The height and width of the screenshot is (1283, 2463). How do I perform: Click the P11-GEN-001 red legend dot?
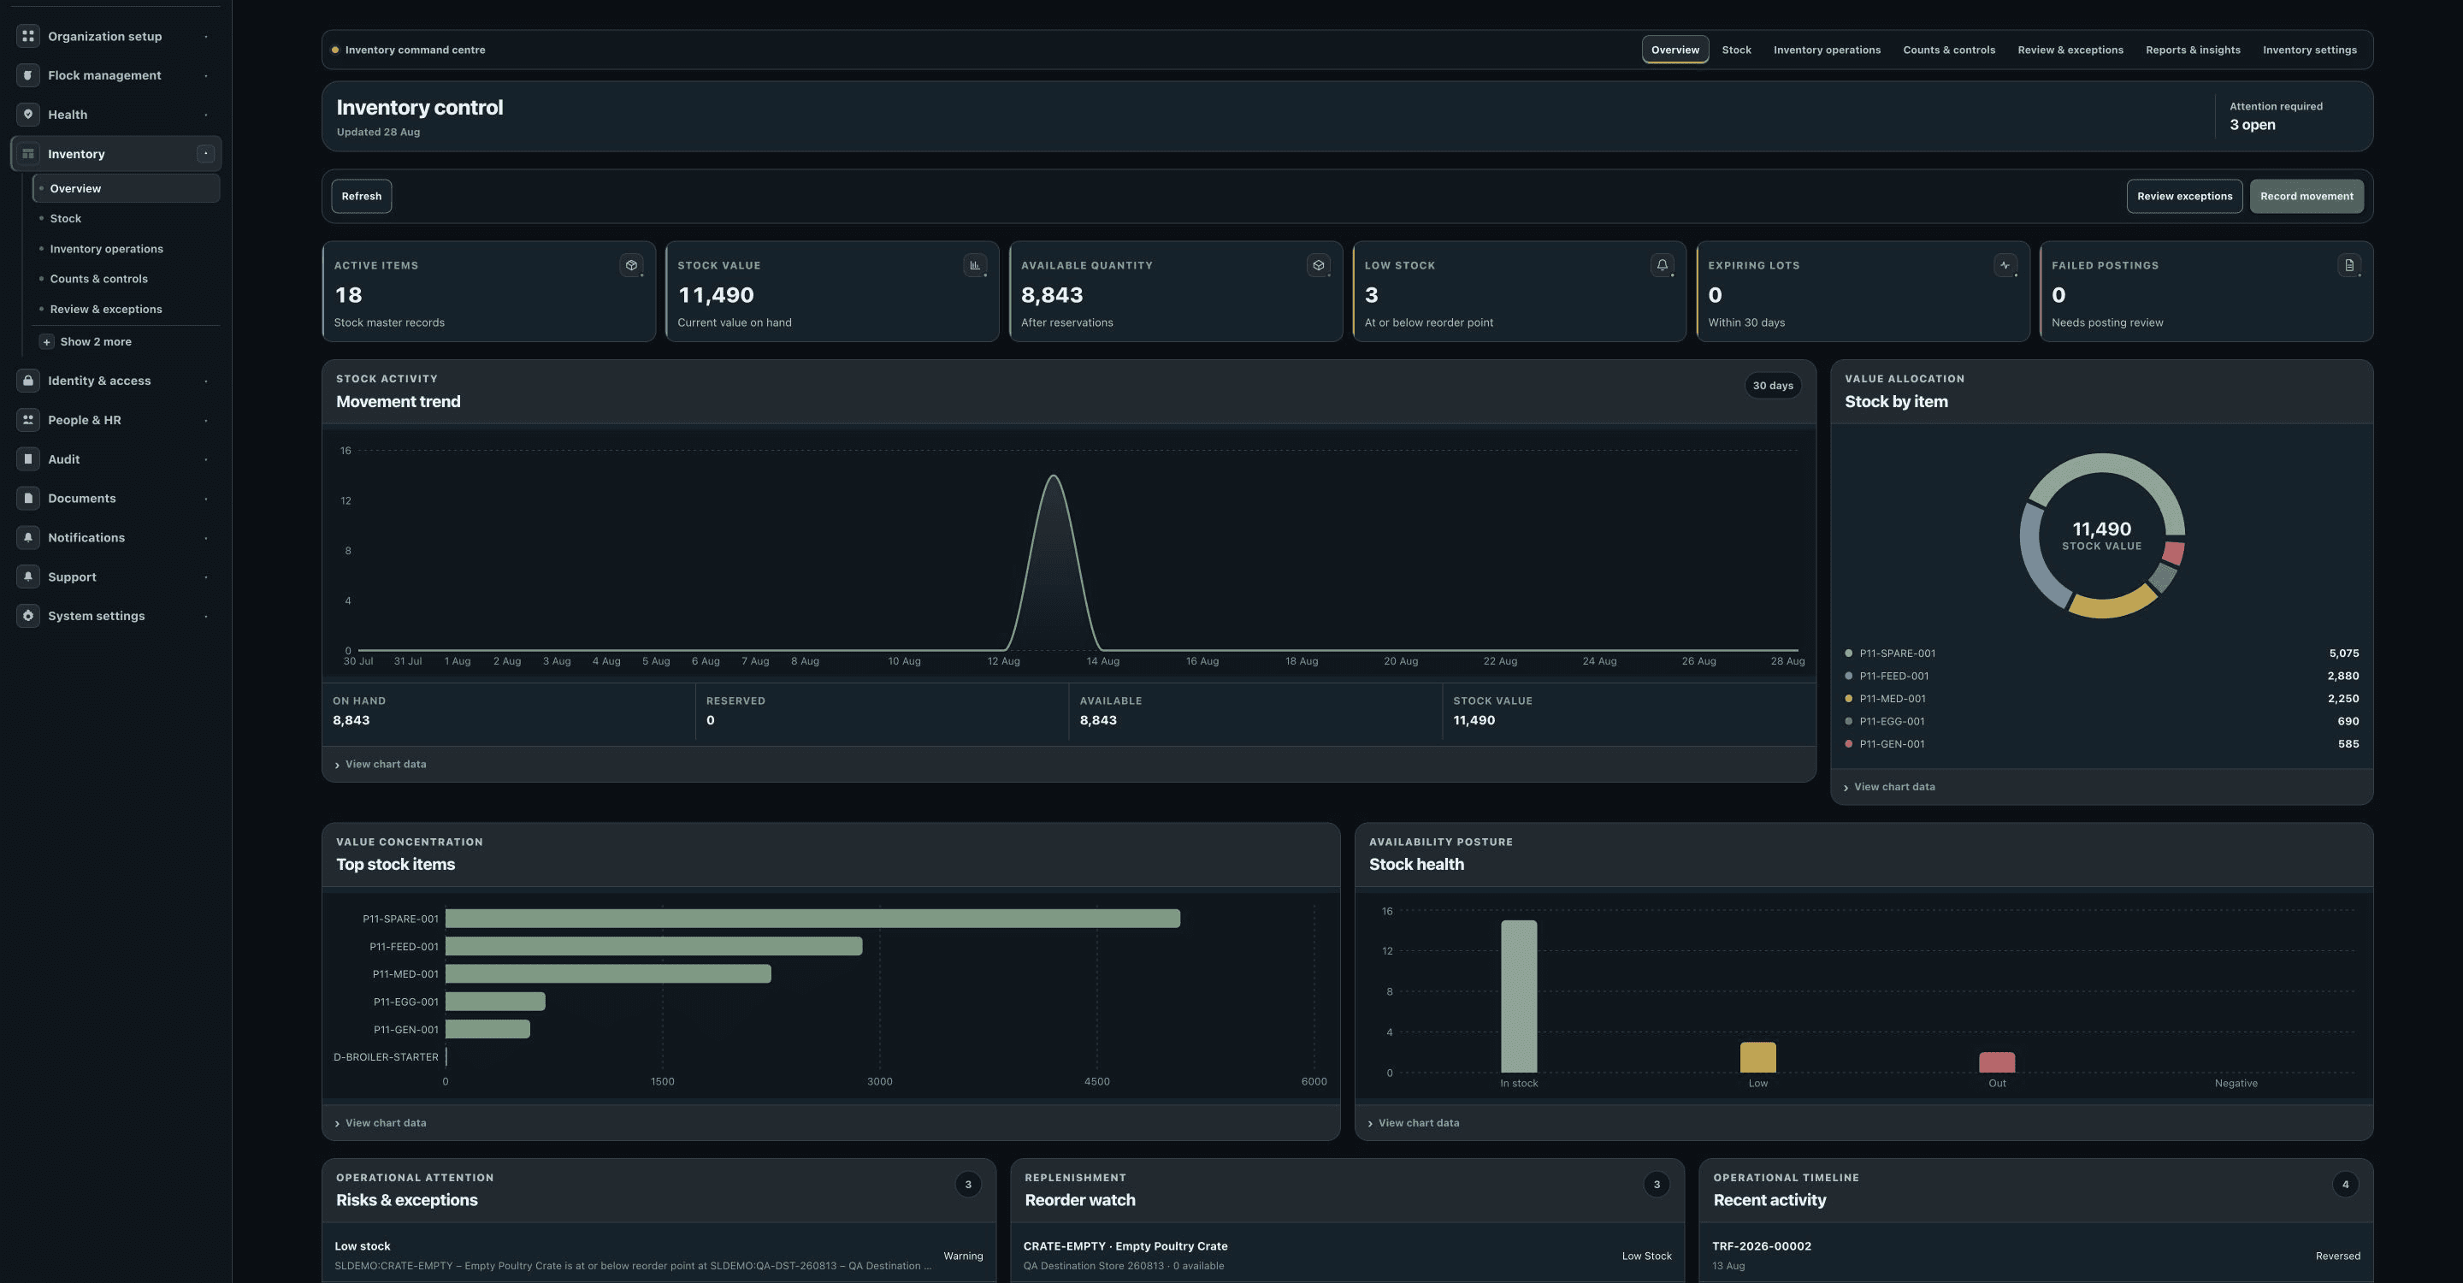click(x=1848, y=744)
